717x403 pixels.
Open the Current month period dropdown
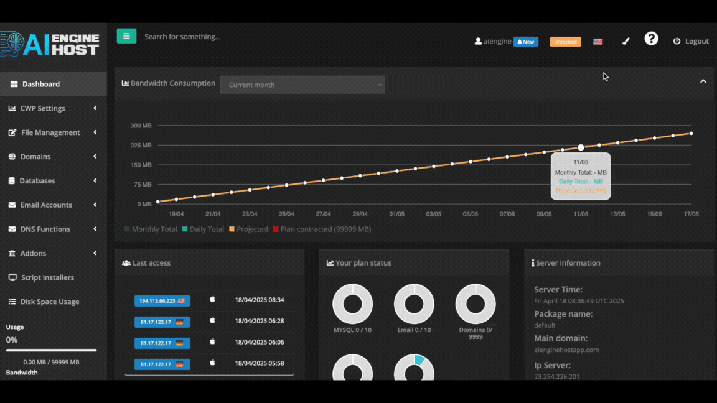[302, 85]
